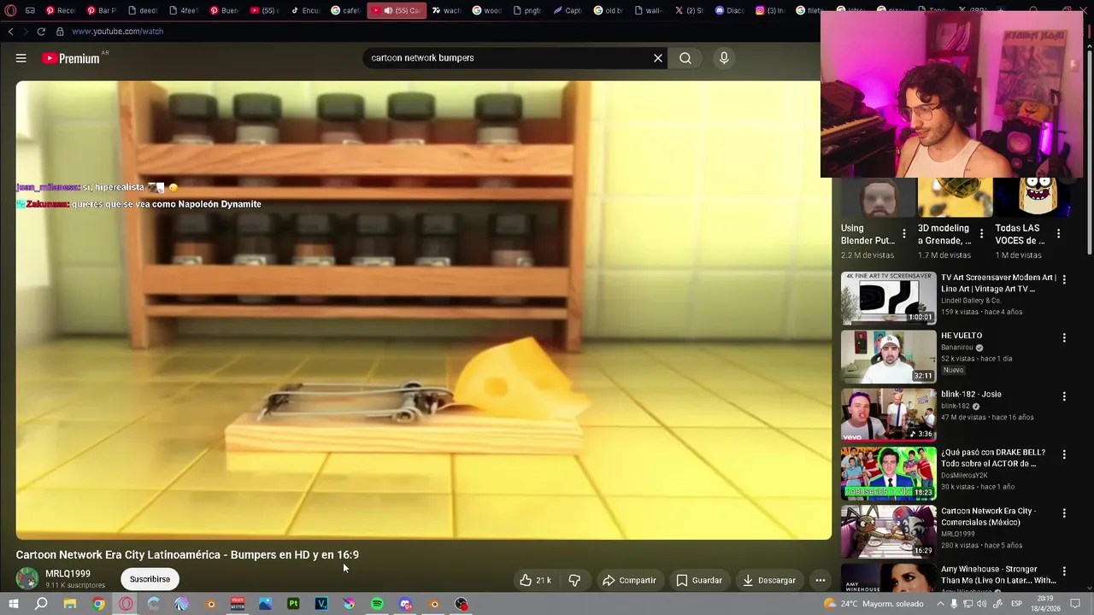This screenshot has width=1094, height=615.
Task: Clear the search box with the X
Action: point(658,58)
